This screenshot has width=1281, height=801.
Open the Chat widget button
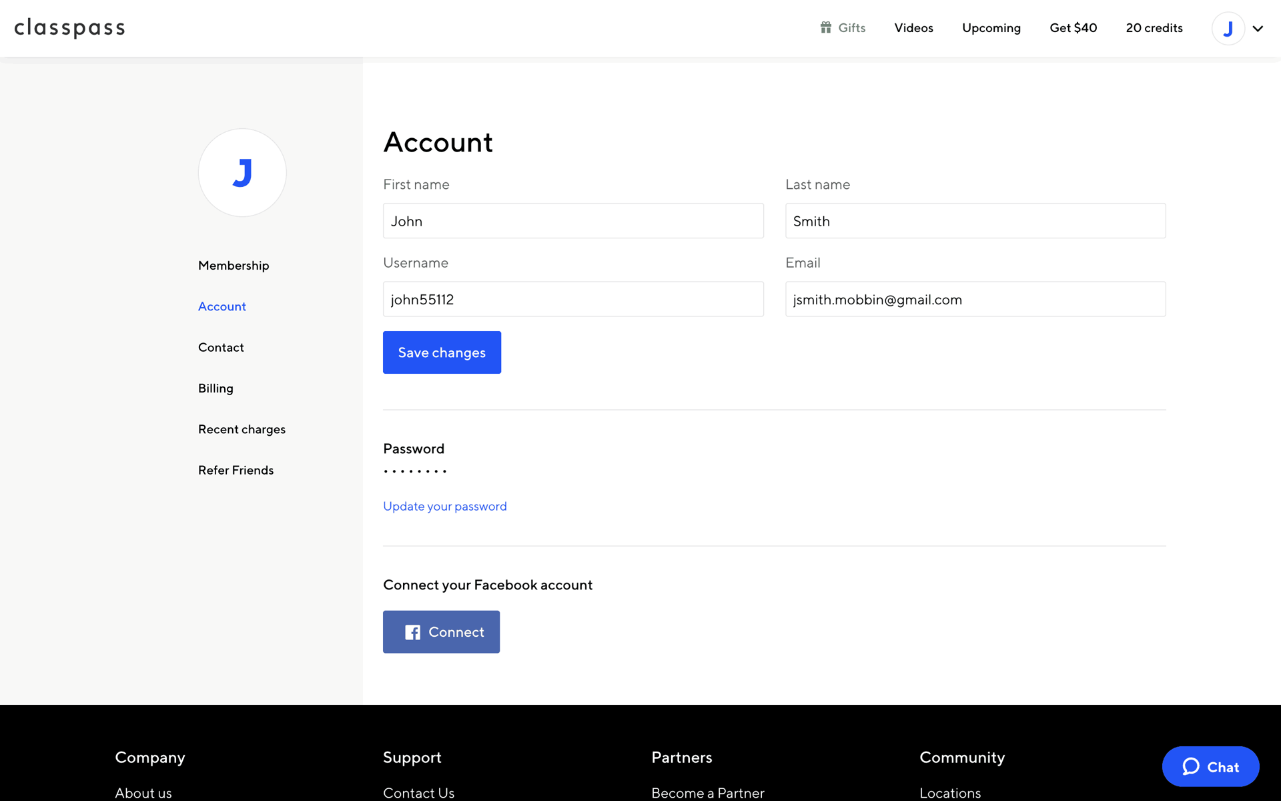point(1210,766)
